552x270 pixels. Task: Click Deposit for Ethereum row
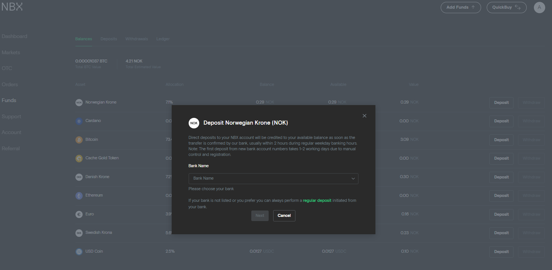coord(501,196)
